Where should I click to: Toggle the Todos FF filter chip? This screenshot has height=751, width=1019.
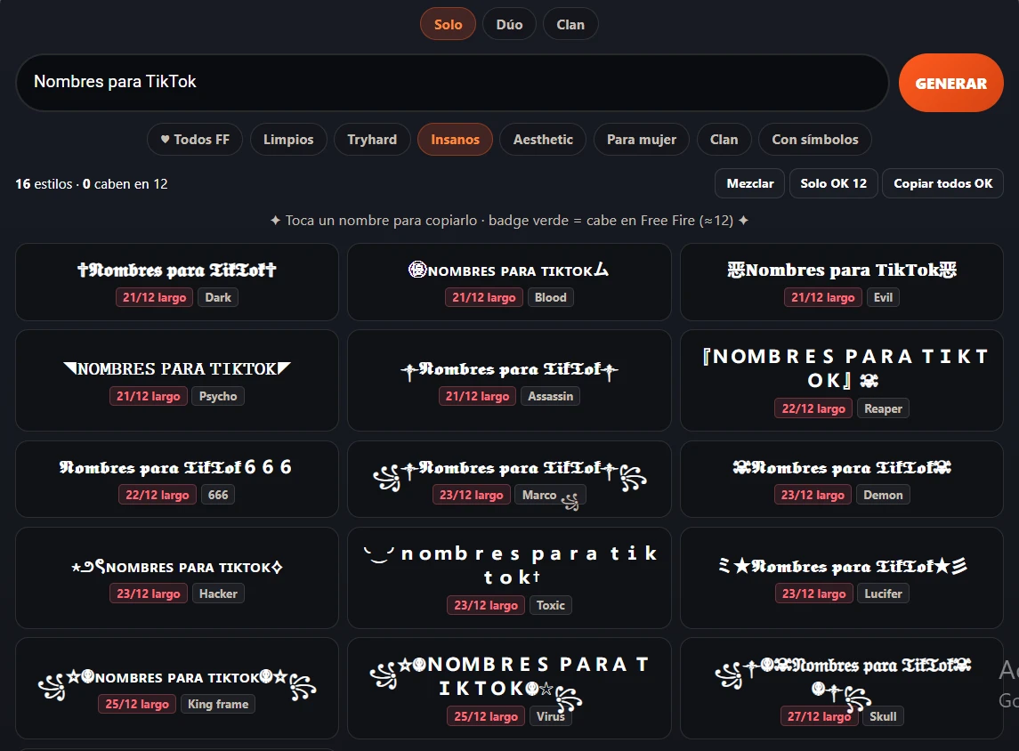click(x=195, y=139)
